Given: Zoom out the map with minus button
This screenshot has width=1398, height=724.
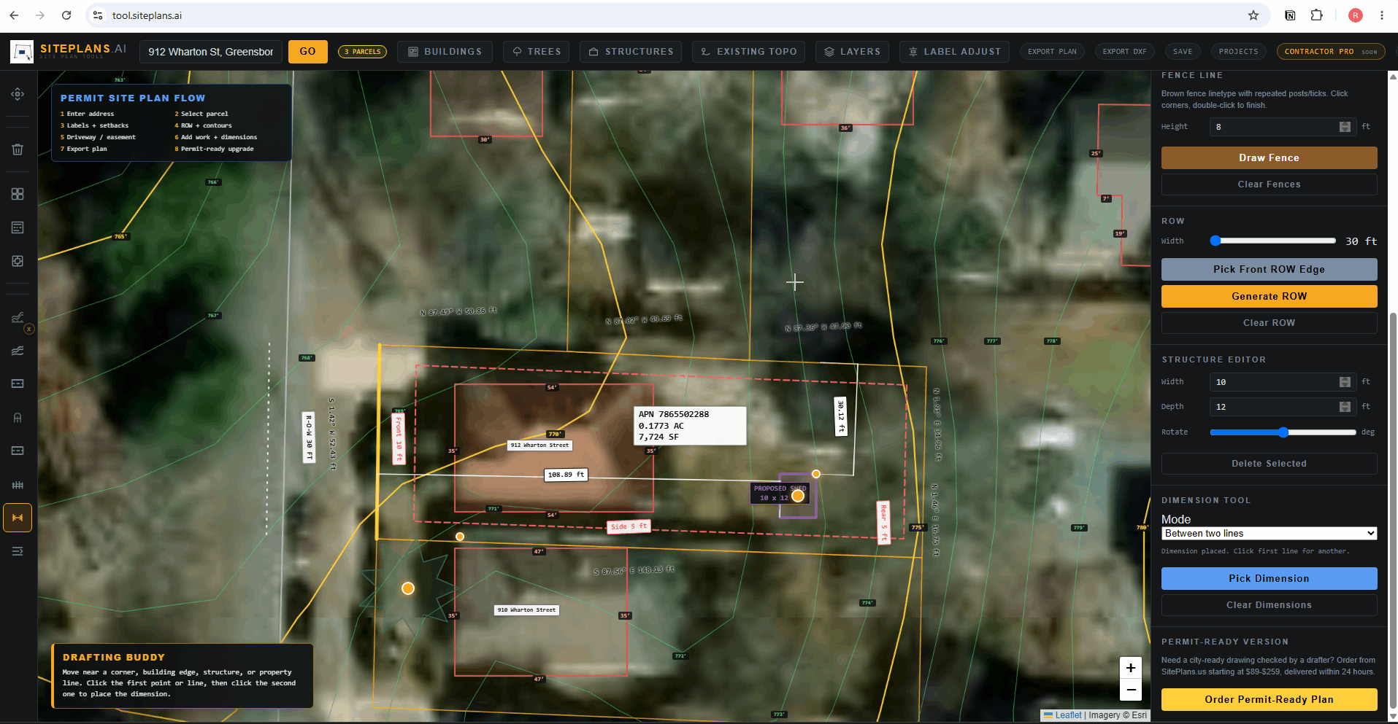Looking at the screenshot, I should (x=1131, y=690).
